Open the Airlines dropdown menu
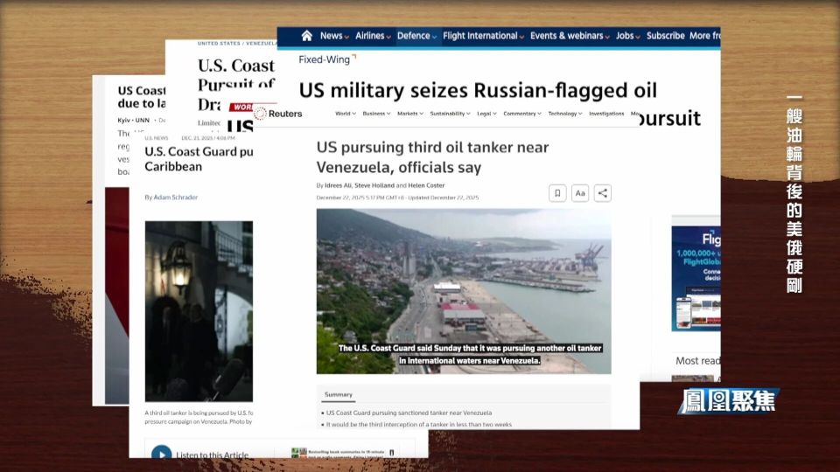The image size is (840, 472). [373, 36]
